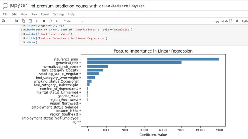Viewport: 248px width, 139px height.
Task: Click the region_Northwest label
Action: point(64,104)
